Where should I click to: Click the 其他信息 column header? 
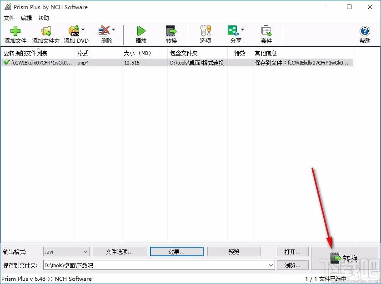click(302, 53)
